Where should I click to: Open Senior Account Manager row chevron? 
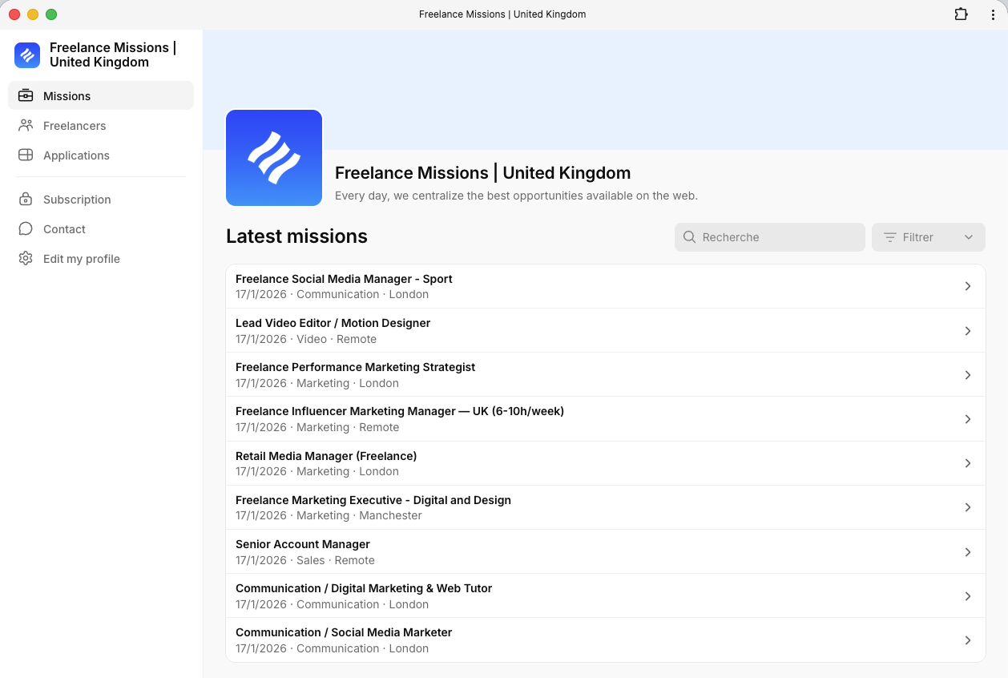(x=968, y=552)
